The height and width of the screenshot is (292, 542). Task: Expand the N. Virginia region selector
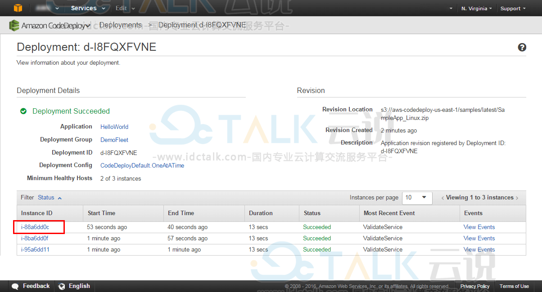pos(476,9)
